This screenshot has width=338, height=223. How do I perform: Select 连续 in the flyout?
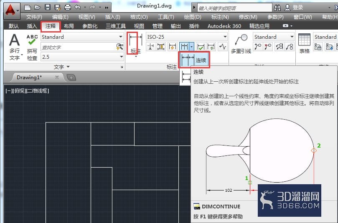click(x=194, y=60)
